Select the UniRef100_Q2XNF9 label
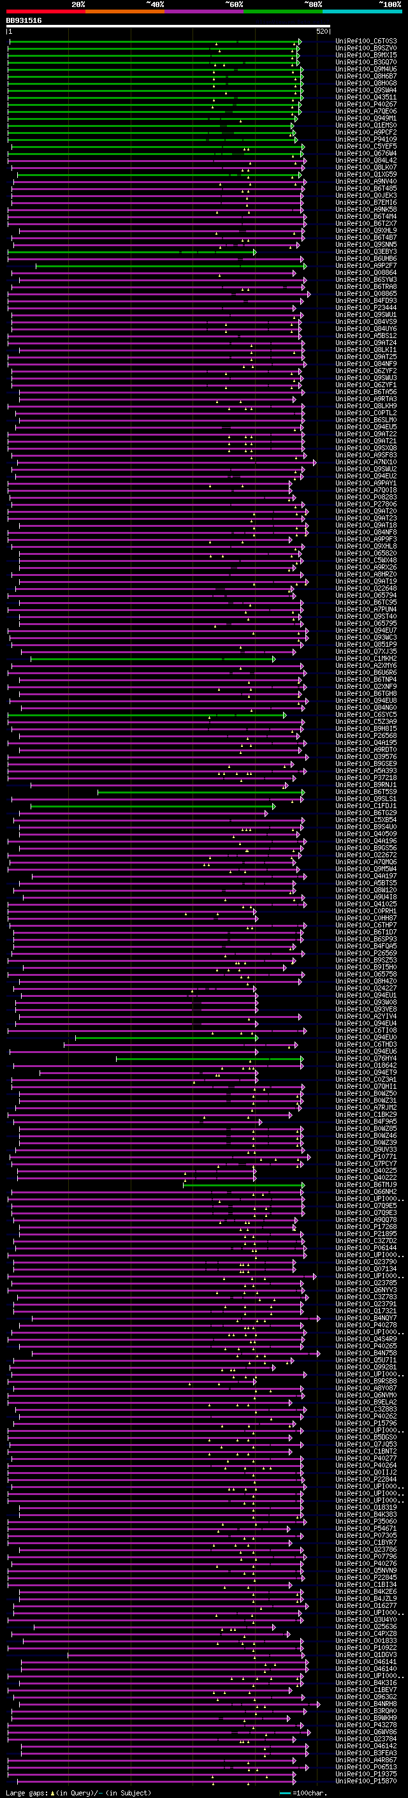The width and height of the screenshot is (408, 1798). 366,687
